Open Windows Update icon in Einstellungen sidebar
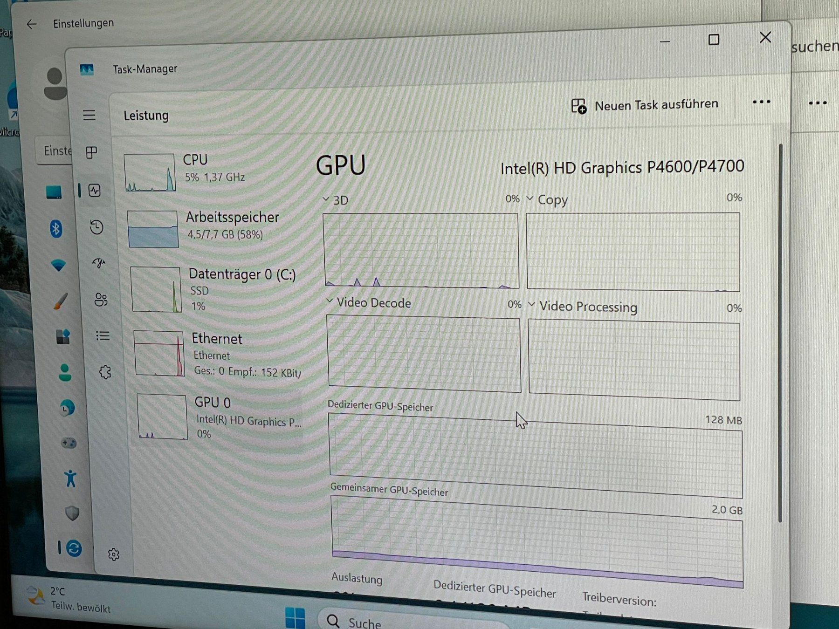The image size is (839, 629). (x=74, y=548)
